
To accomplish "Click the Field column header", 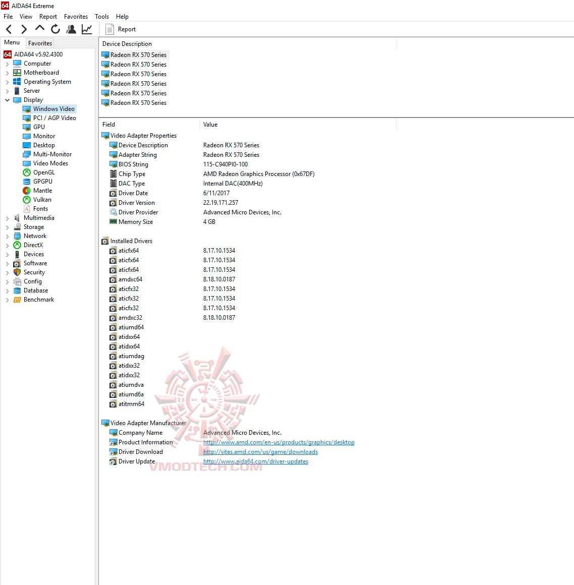I will (x=149, y=125).
